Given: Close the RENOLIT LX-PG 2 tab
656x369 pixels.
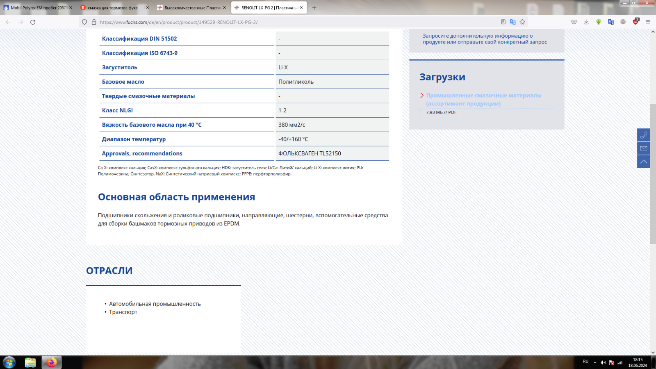Looking at the screenshot, I should pyautogui.click(x=301, y=8).
